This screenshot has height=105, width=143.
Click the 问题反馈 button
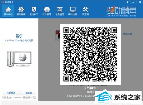(11, 93)
